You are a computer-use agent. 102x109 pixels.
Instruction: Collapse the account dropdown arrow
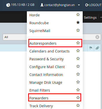pyautogui.click(x=79, y=5)
